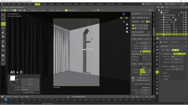Switch to the Modeling workspace tab

(44, 4)
